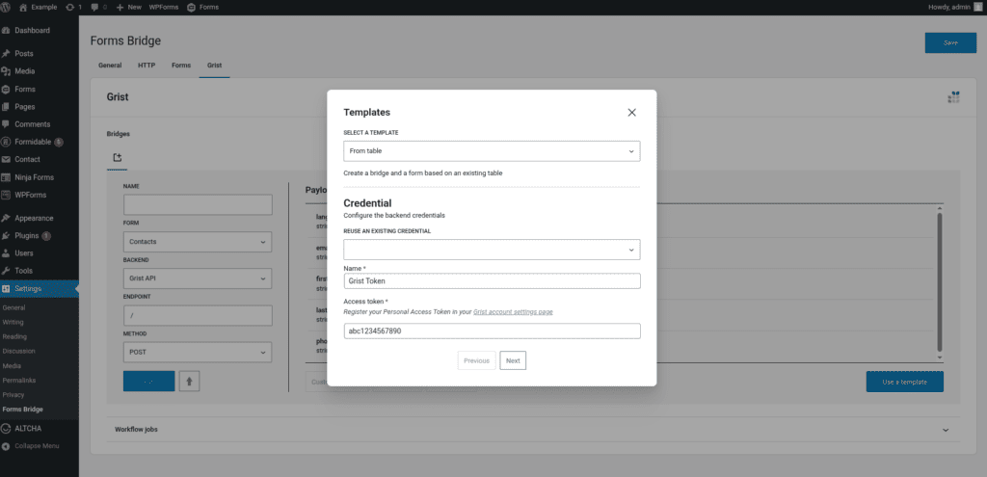Click the Previous button
This screenshot has width=987, height=477.
pyautogui.click(x=476, y=360)
